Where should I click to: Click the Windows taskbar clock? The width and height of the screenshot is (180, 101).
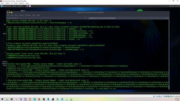(x=177, y=99)
